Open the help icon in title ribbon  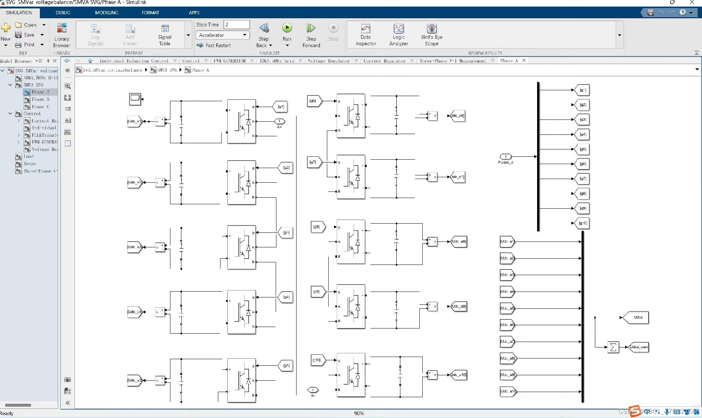coord(683,12)
